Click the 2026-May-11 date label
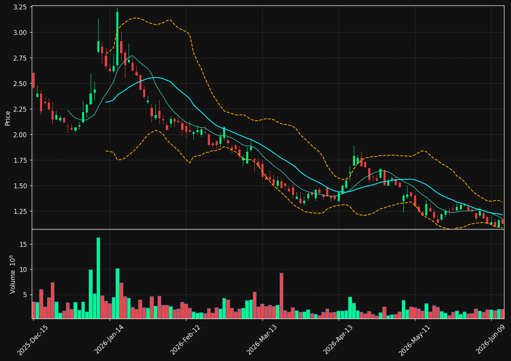The width and height of the screenshot is (511, 361). [x=413, y=340]
